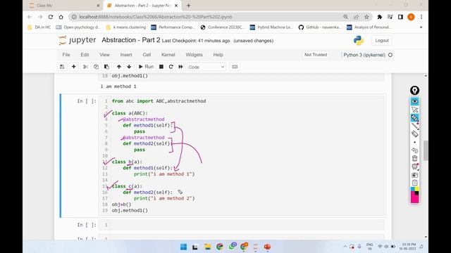Image resolution: width=451 pixels, height=253 pixels.
Task: Open the Insert menu
Action: 126,55
